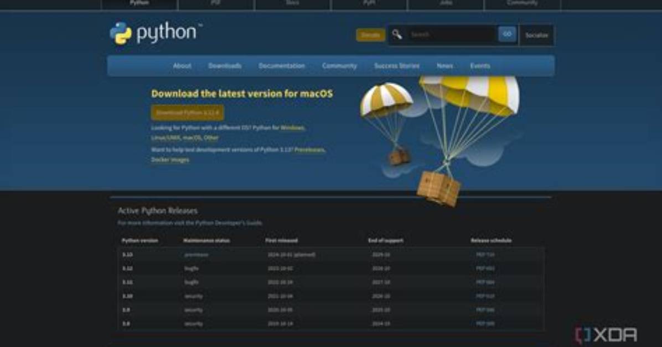Open the Prereleases link
This screenshot has width=662, height=347.
point(309,150)
